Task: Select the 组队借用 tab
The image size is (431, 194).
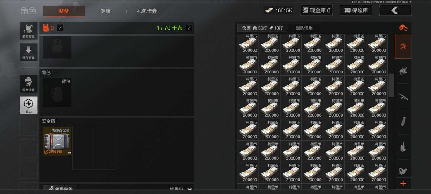Action: [x=304, y=28]
